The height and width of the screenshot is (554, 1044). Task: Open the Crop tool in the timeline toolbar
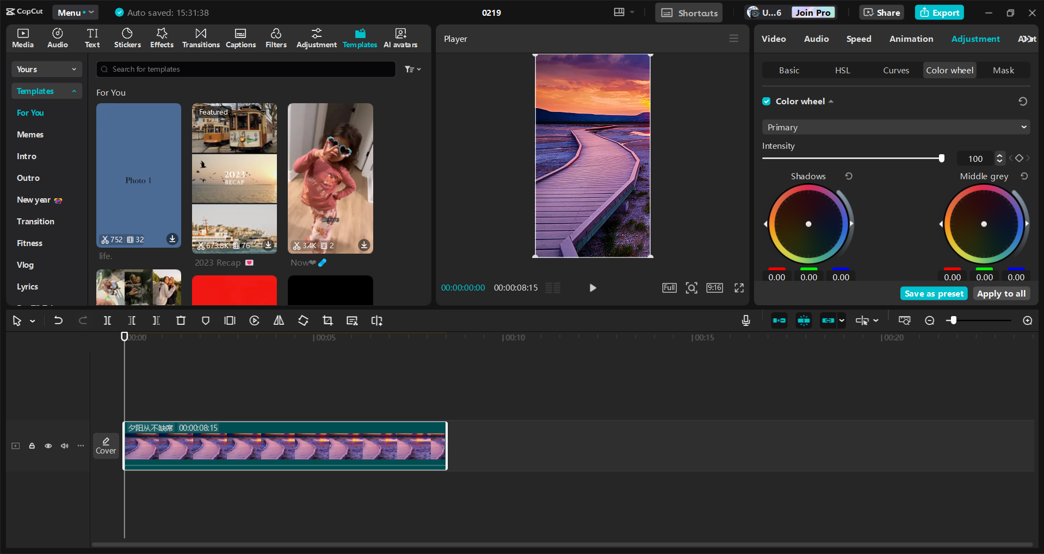[327, 320]
